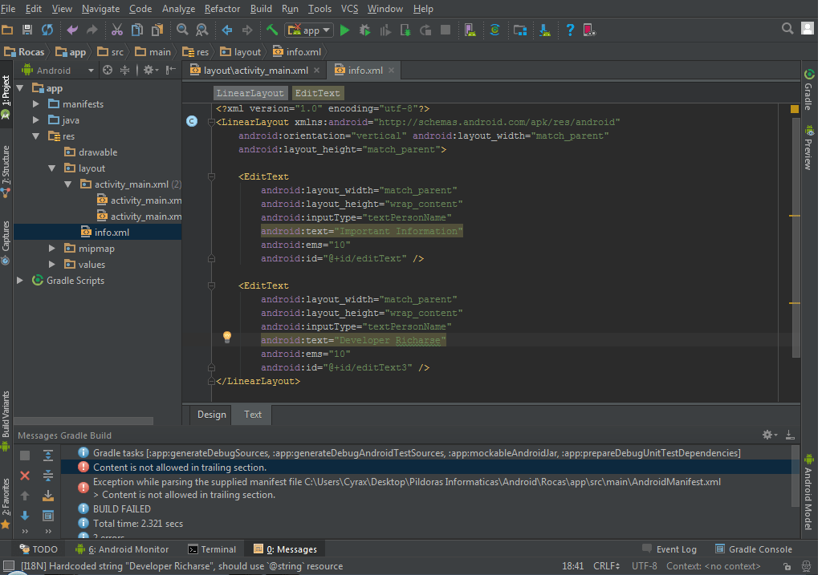
Task: Expand Gradle Scripts node
Action: pyautogui.click(x=20, y=280)
